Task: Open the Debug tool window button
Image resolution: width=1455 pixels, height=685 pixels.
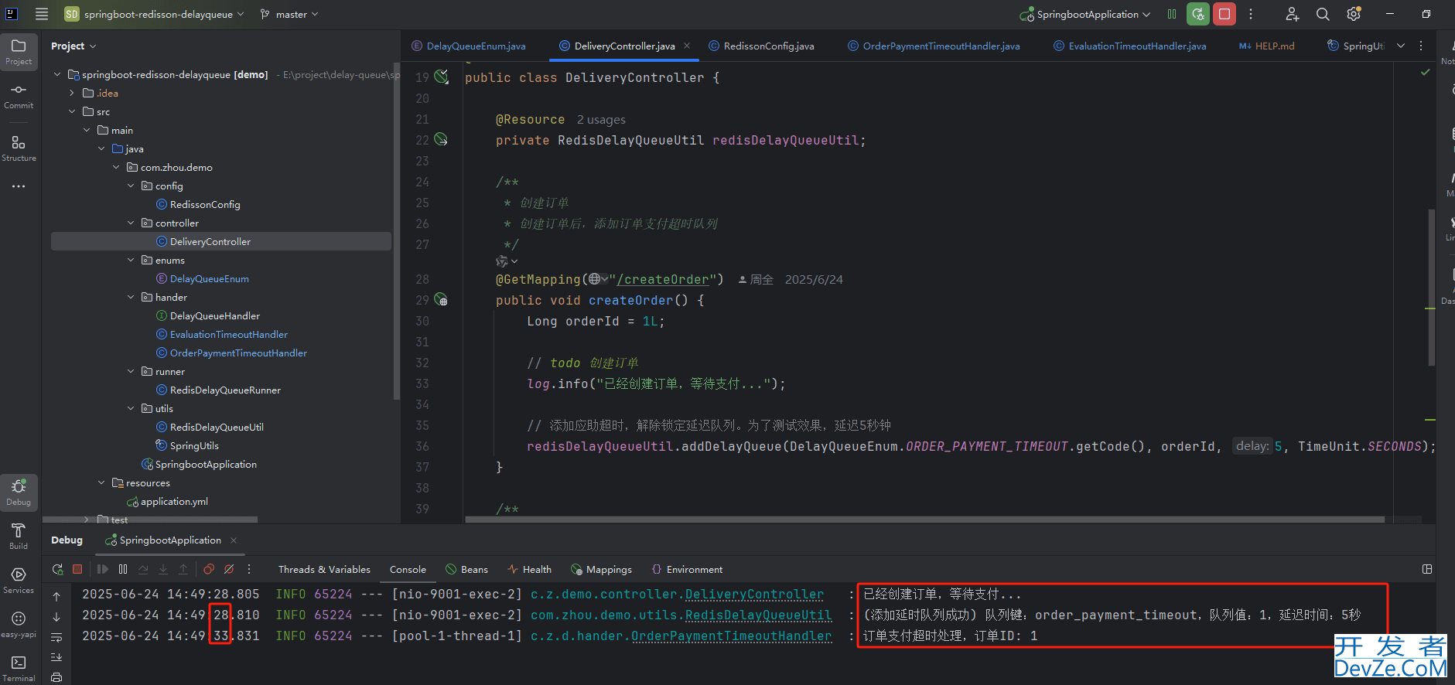Action: pyautogui.click(x=19, y=492)
